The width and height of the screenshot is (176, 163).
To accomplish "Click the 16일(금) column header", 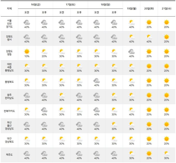I will coord(35,5).
